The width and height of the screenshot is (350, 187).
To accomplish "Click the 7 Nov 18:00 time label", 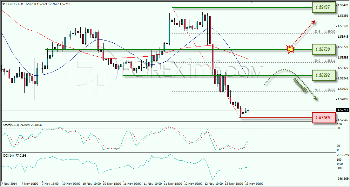I will coord(50,184).
